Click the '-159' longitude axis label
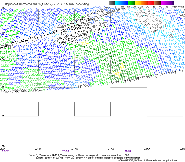This screenshot has width=185, height=162. 74,149
